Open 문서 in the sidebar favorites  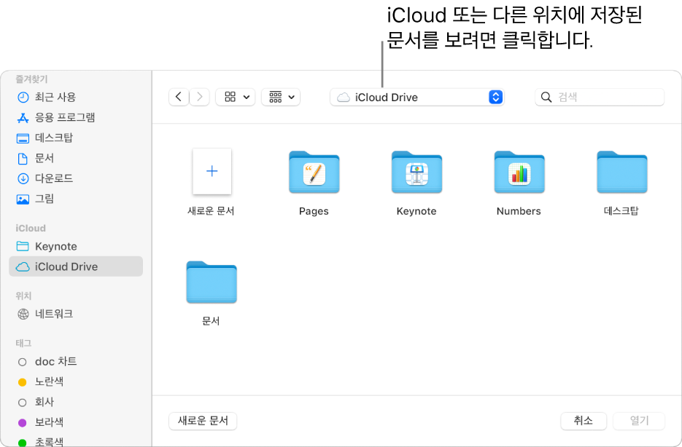(76, 158)
